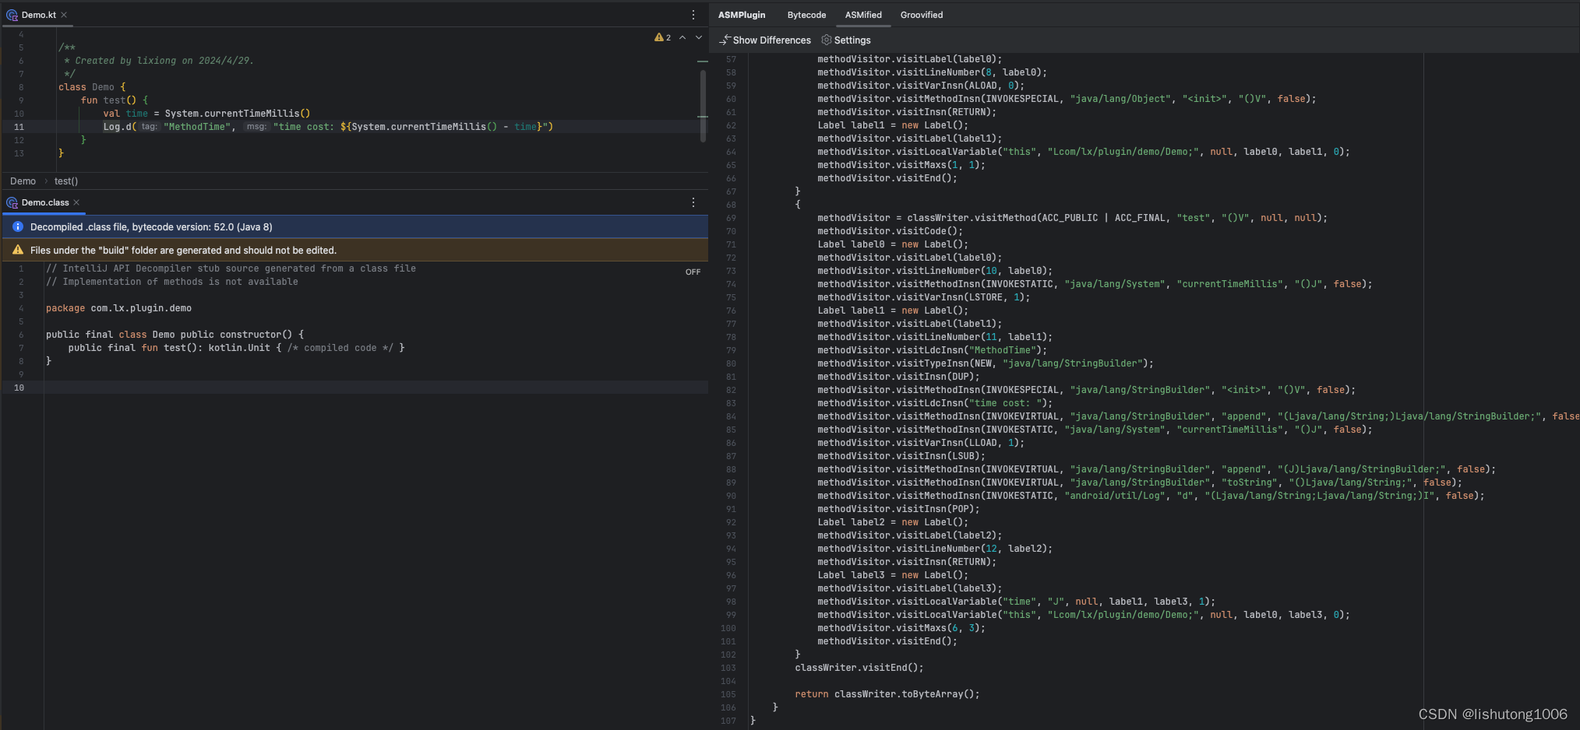Image resolution: width=1580 pixels, height=730 pixels.
Task: Click 'classWriter.visitEnd();' line
Action: coord(859,668)
